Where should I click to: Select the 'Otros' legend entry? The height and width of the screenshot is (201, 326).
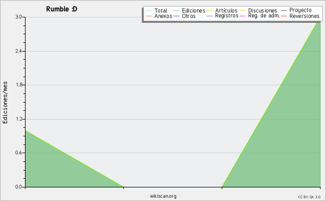click(189, 16)
